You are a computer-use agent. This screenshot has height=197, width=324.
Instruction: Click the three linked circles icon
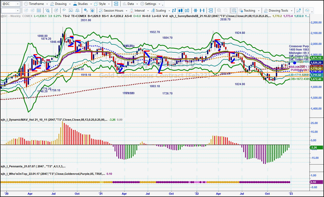pyautogui.click(x=77, y=11)
